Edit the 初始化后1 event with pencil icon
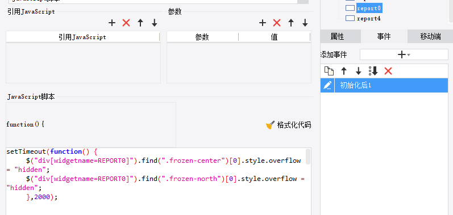This screenshot has width=453, height=215. coord(327,85)
